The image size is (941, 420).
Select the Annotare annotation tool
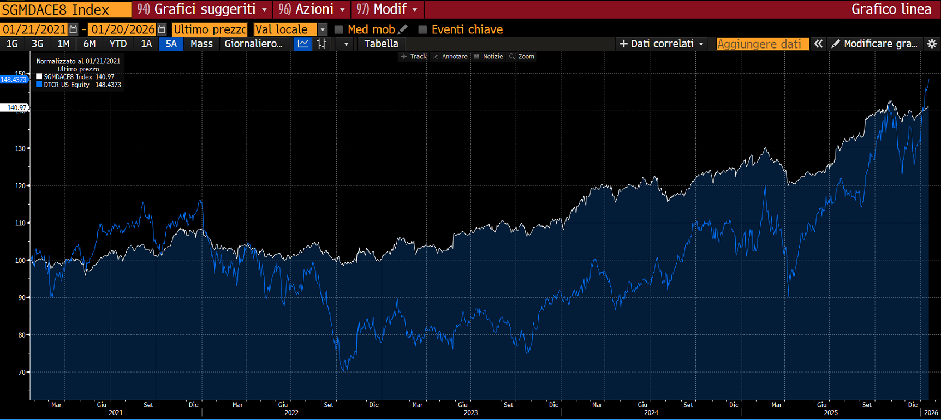click(450, 57)
